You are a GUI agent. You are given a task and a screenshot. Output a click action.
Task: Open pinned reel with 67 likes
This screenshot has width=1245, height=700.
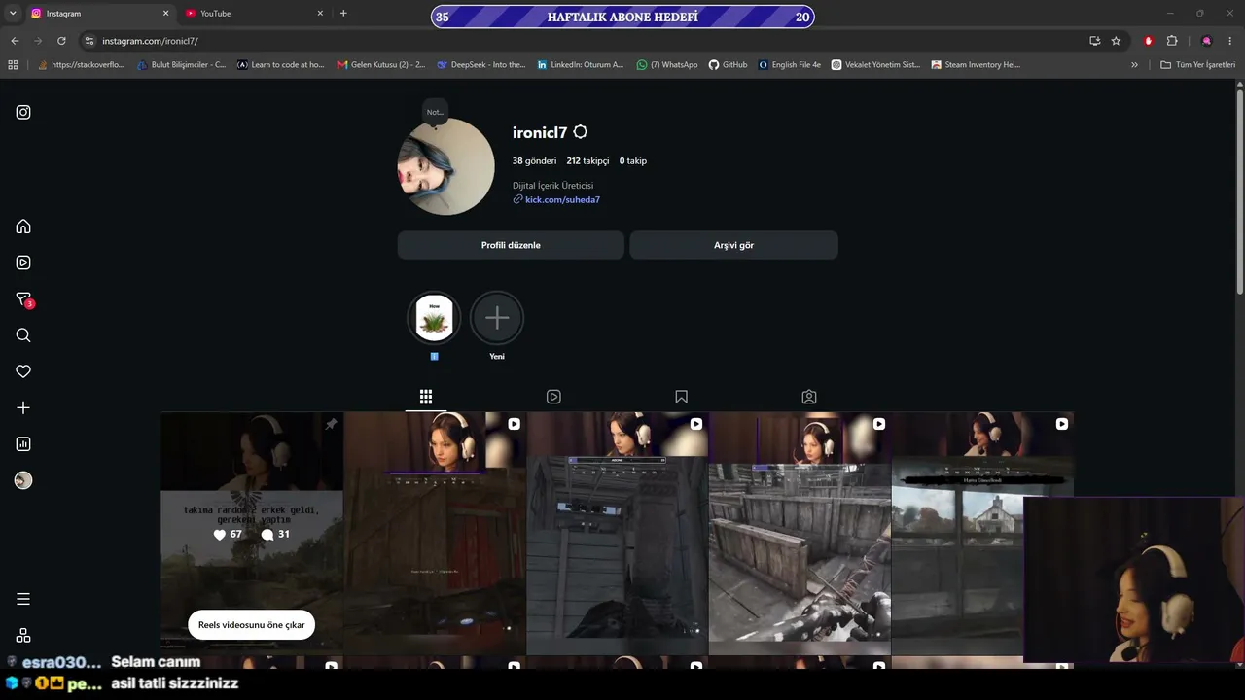252,533
